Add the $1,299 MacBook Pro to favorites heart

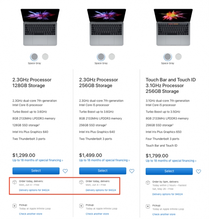coord(65,171)
